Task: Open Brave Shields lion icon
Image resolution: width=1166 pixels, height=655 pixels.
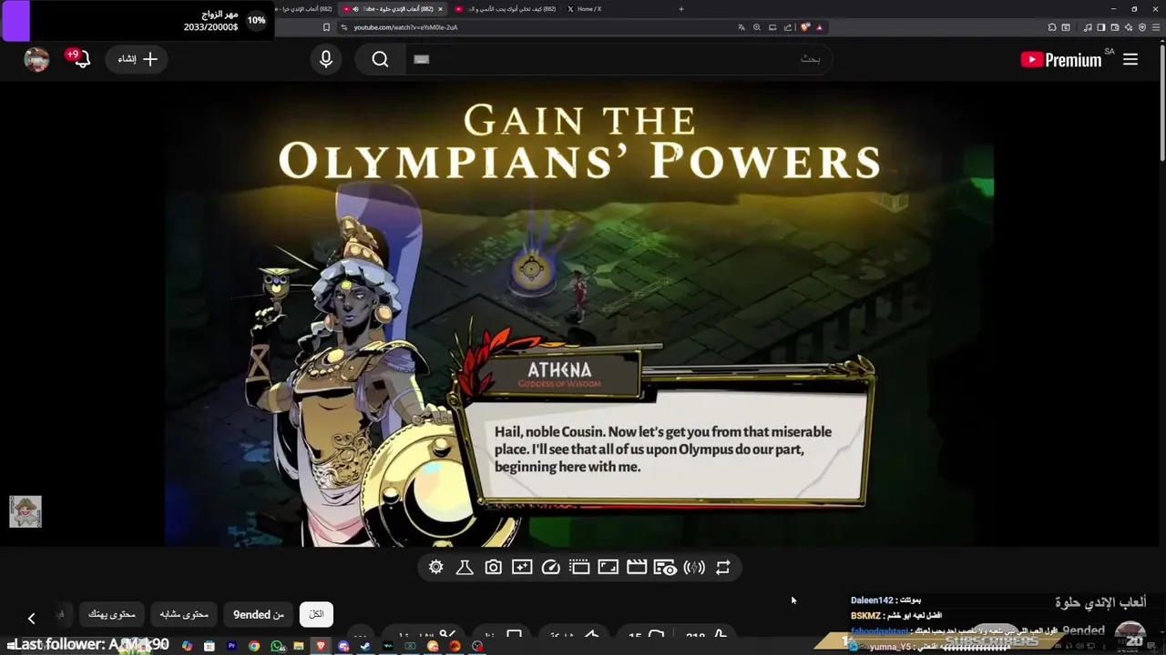Action: (805, 27)
